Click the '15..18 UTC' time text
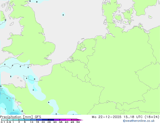Image resolution: width=160 pixels, height=123 pixels. [x=133, y=117]
